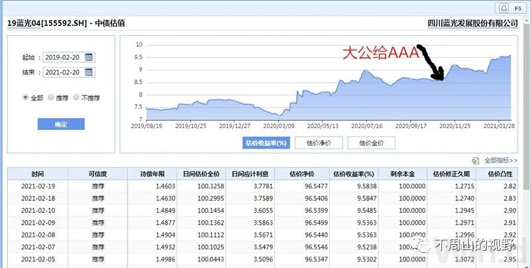531x268 pixels.
Task: Click the chart x-axis label 2020/03/09
Action: point(279,126)
